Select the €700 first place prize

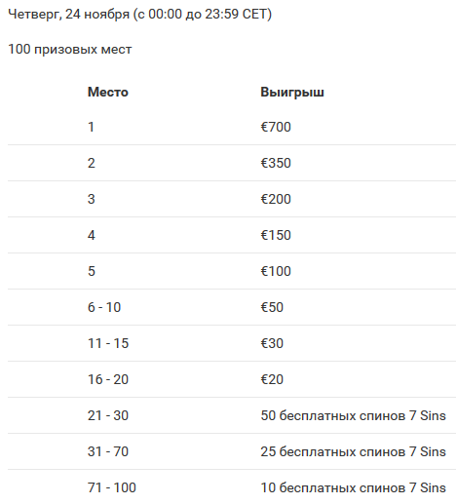tap(276, 127)
